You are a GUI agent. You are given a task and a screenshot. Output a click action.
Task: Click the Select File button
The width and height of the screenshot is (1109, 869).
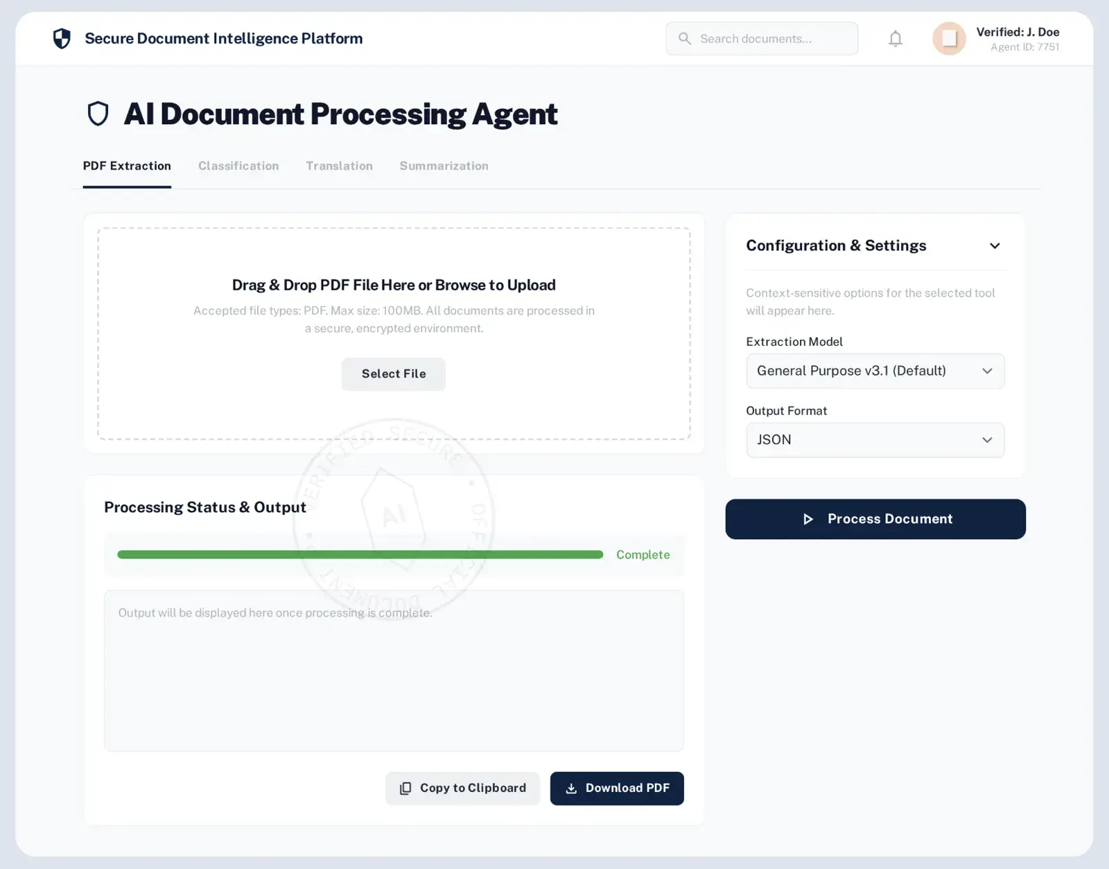[394, 374]
